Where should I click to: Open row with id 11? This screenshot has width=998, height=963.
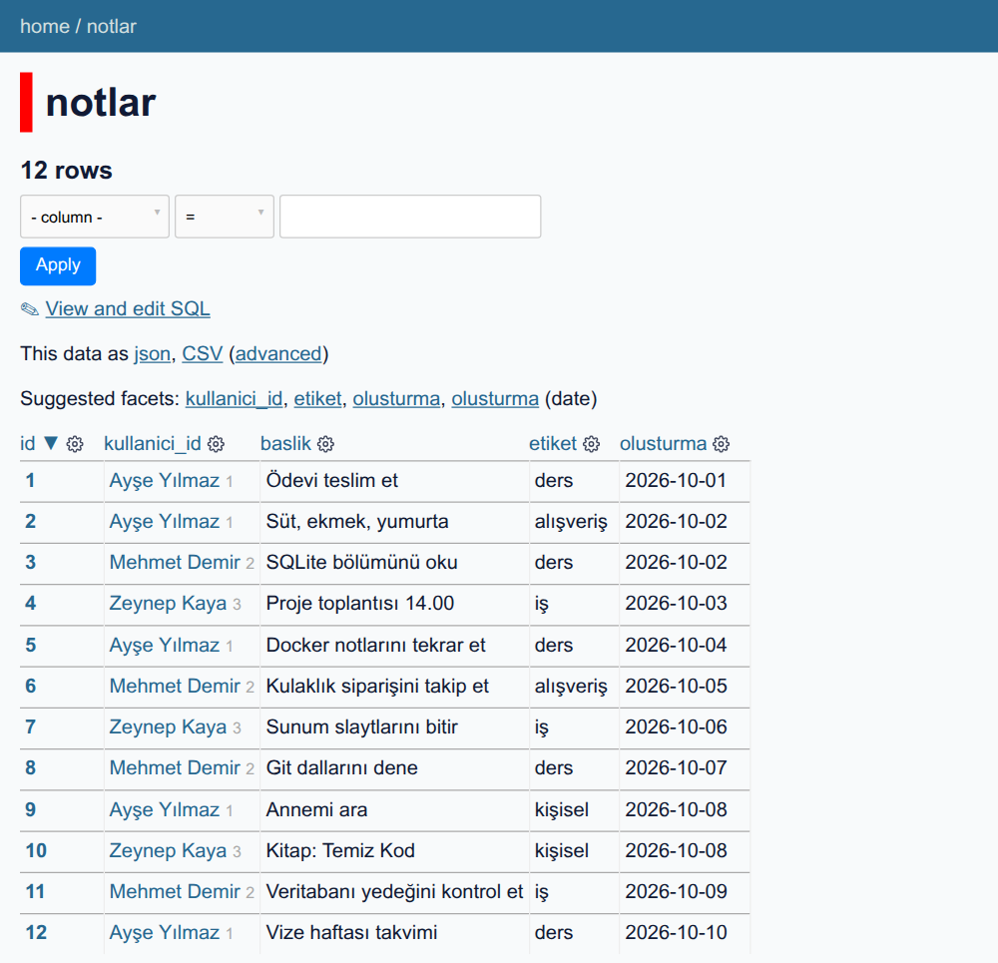pos(35,892)
